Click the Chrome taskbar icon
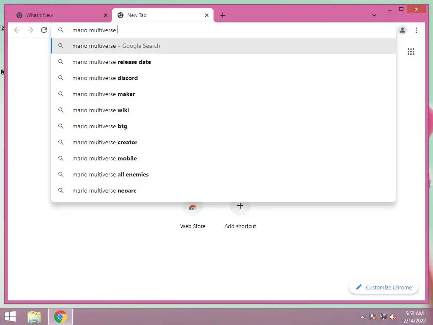This screenshot has width=433, height=325. point(60,317)
